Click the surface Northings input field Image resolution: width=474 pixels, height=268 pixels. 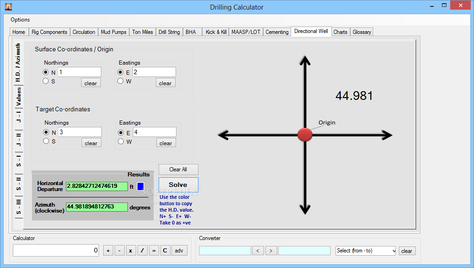[79, 72]
